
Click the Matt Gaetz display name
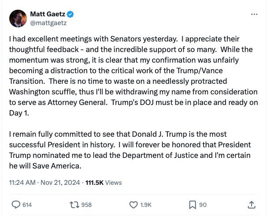48,14
